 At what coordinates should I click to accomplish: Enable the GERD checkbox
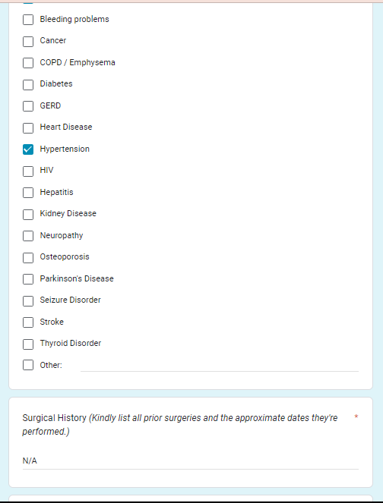coord(28,106)
